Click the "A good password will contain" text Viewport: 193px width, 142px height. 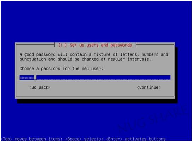[53, 54]
